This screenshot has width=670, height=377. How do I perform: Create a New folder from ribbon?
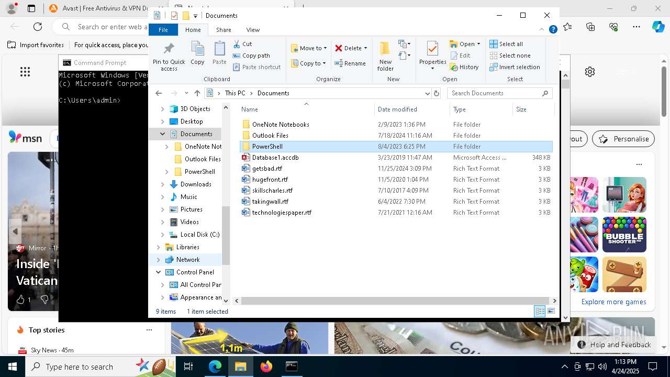click(x=385, y=57)
